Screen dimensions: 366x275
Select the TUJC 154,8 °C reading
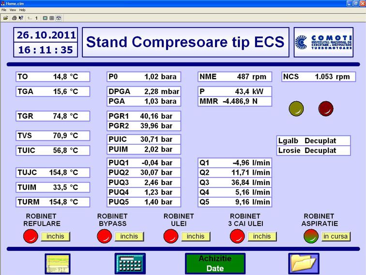tap(53, 172)
